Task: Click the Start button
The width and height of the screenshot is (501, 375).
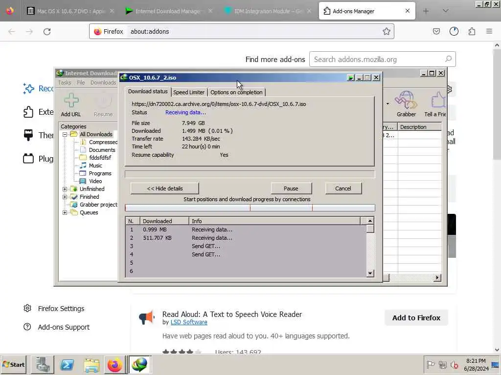Action: click(x=13, y=364)
